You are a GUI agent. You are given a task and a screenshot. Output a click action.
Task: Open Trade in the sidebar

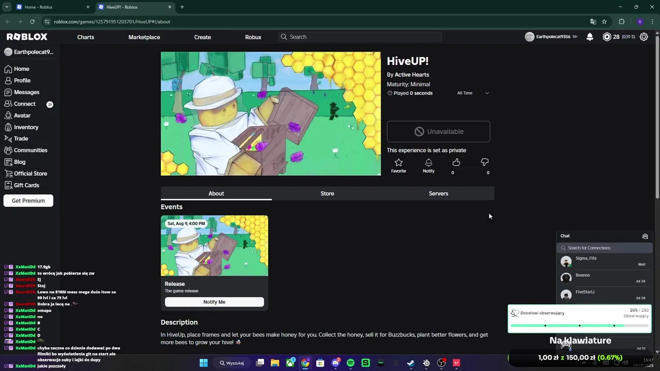tap(21, 139)
